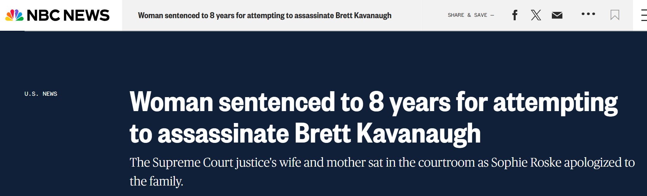Click the NBC peacock logo

14,15
